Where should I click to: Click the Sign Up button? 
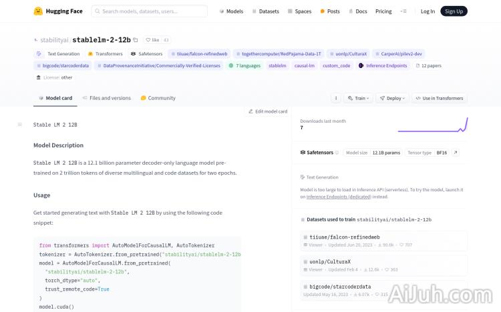454,11
